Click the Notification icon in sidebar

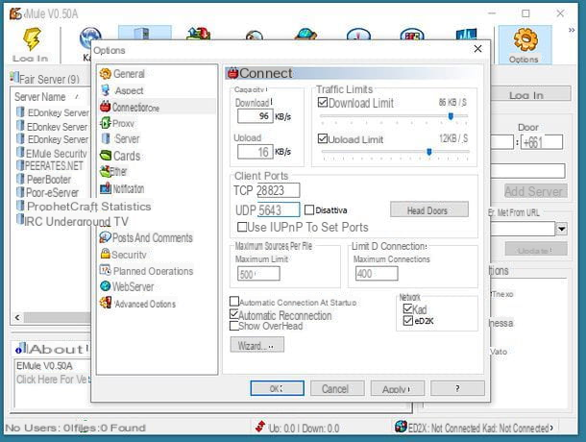tap(106, 188)
